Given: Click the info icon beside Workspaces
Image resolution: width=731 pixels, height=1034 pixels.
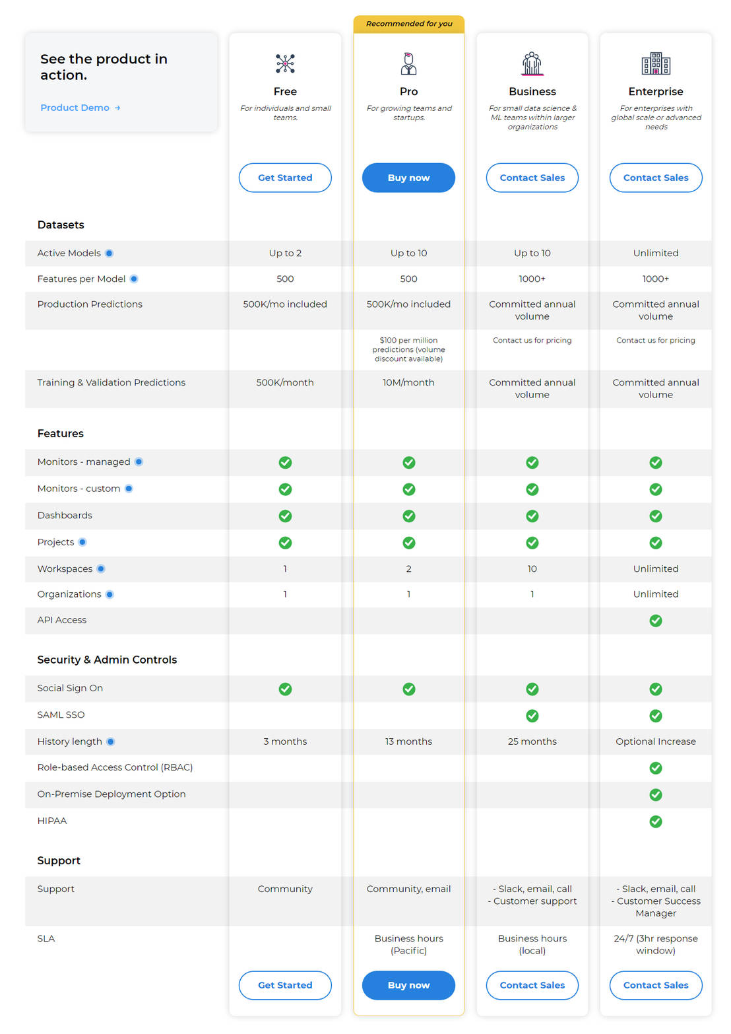Looking at the screenshot, I should [x=100, y=569].
